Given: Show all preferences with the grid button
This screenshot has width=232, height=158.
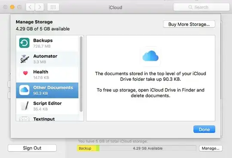Looking at the screenshot, I should (53, 7).
